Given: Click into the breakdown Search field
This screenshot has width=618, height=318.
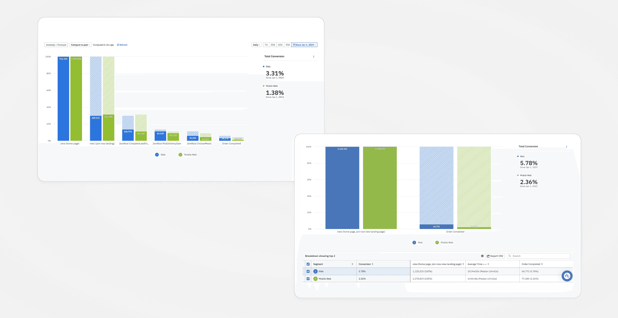Looking at the screenshot, I should tap(538, 256).
